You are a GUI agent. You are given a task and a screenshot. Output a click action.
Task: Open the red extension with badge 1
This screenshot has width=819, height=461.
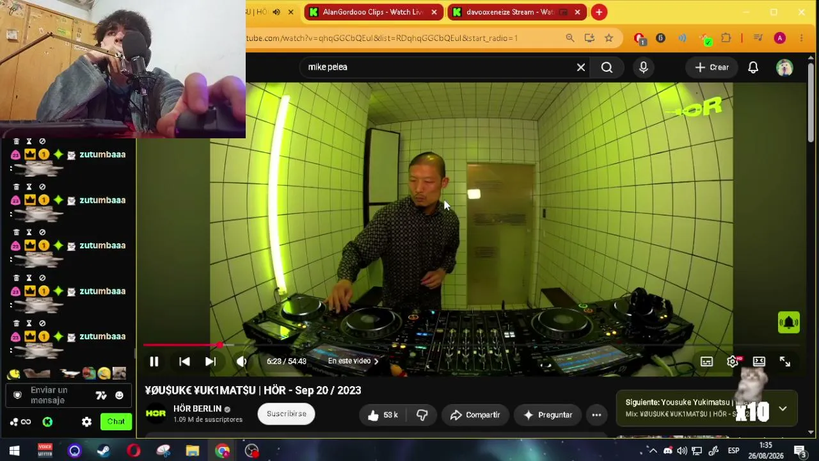[x=639, y=39]
